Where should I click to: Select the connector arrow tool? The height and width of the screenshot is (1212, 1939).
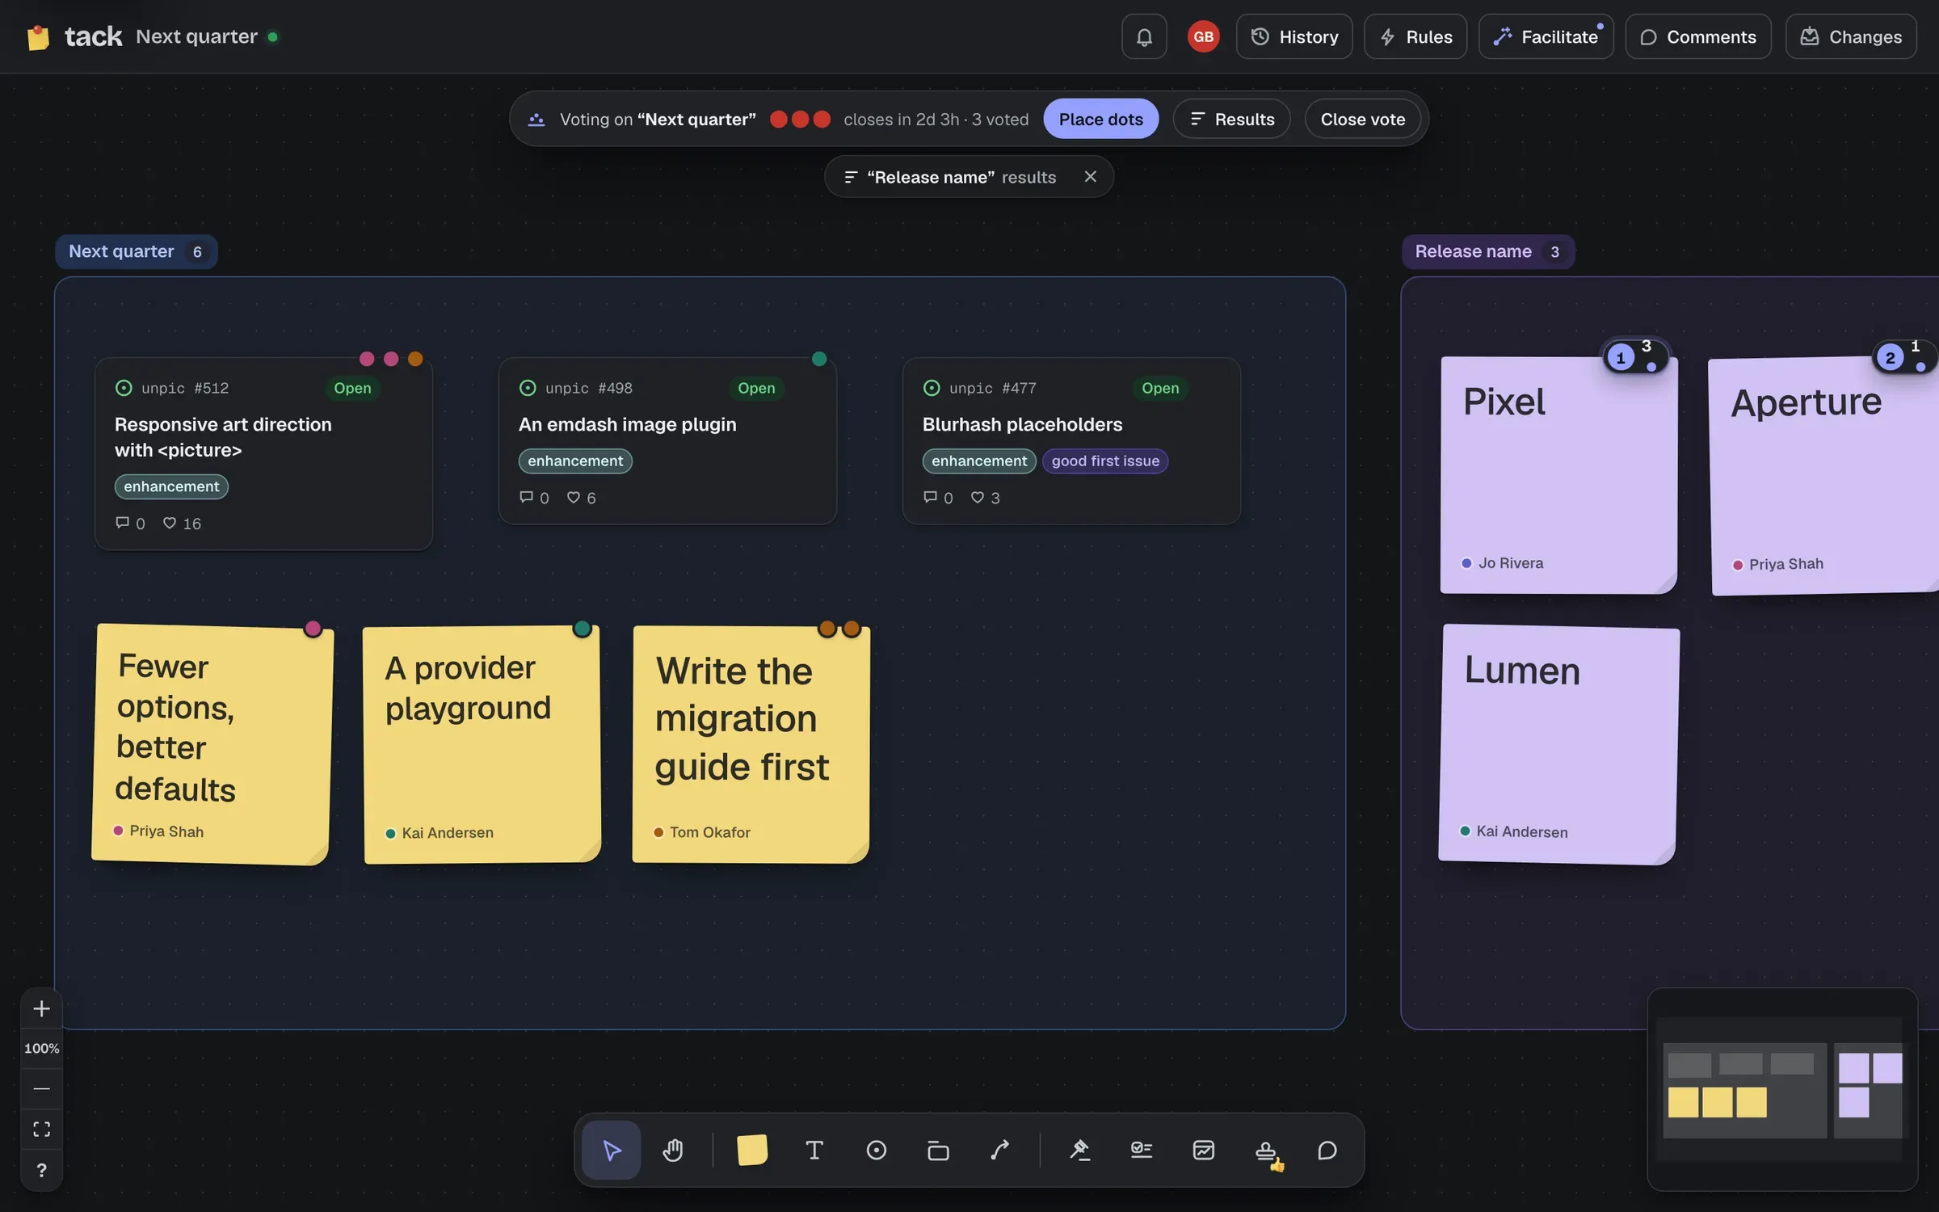point(1000,1149)
